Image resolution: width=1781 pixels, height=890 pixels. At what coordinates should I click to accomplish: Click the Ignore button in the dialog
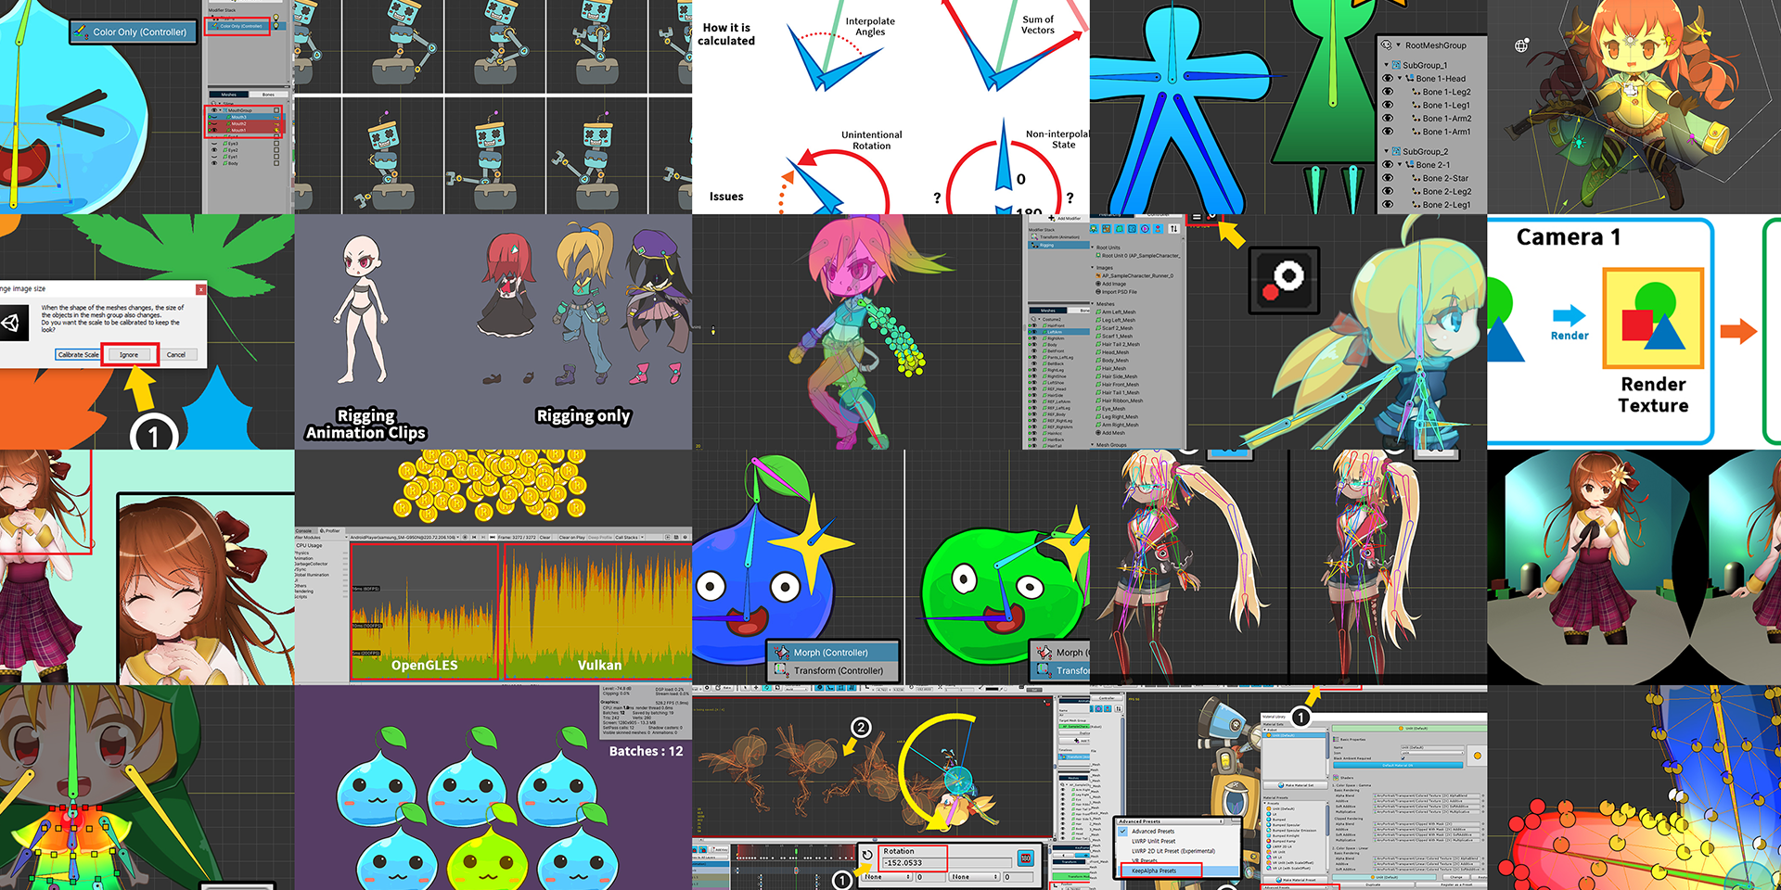(x=129, y=354)
